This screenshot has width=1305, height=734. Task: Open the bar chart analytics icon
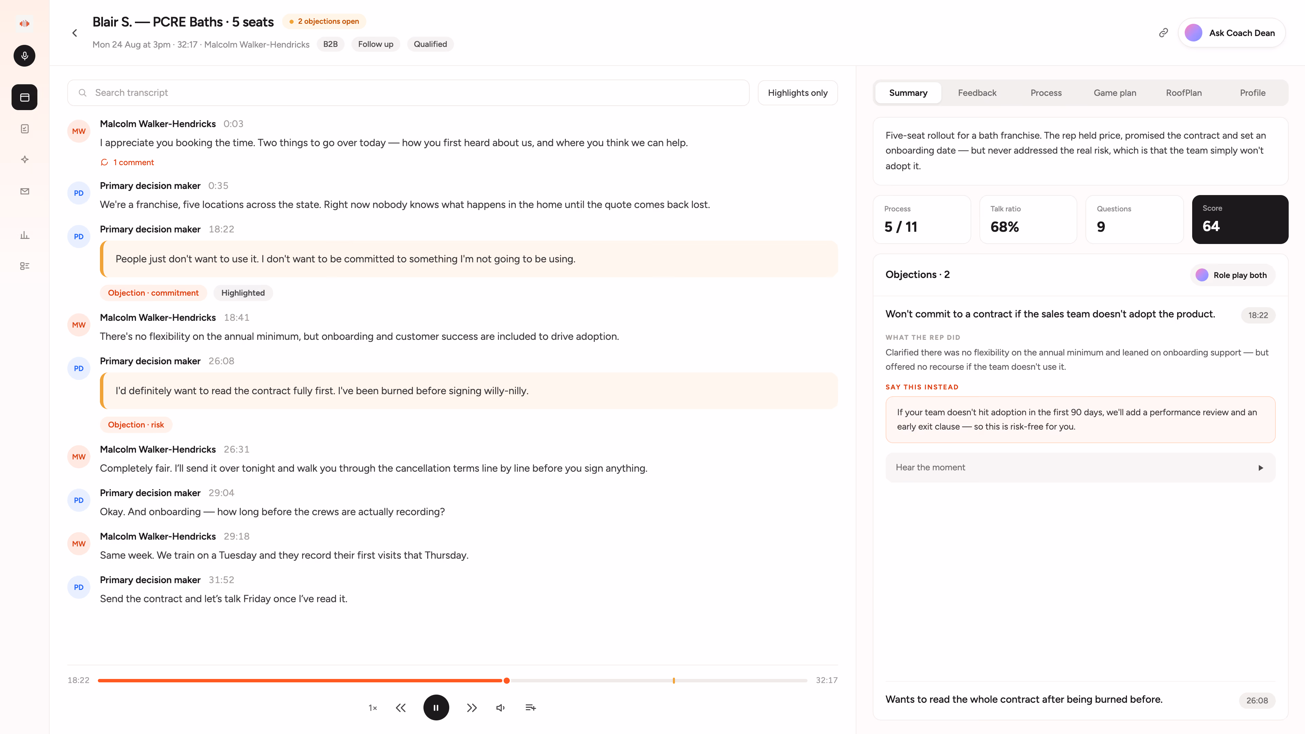(x=24, y=235)
